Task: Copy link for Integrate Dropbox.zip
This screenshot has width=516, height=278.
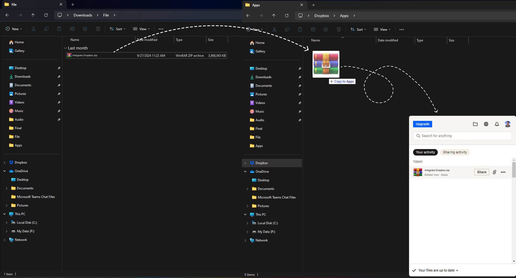Action: coord(494,172)
